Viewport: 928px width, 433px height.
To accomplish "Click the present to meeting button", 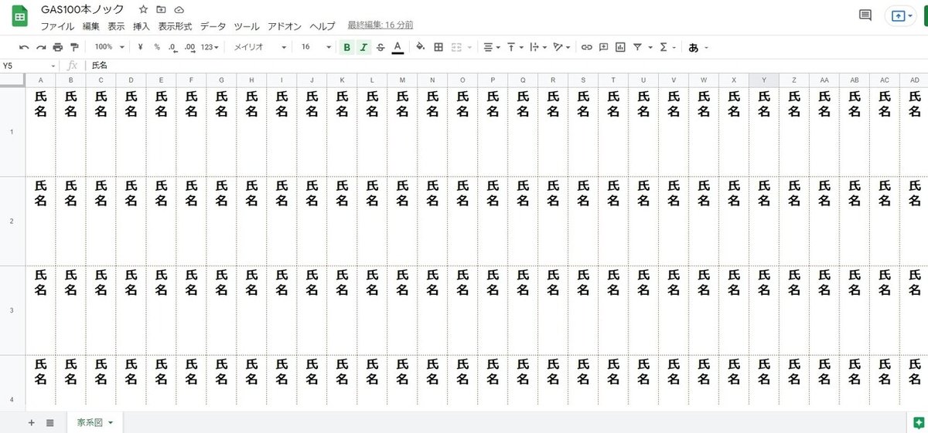I will tap(900, 15).
